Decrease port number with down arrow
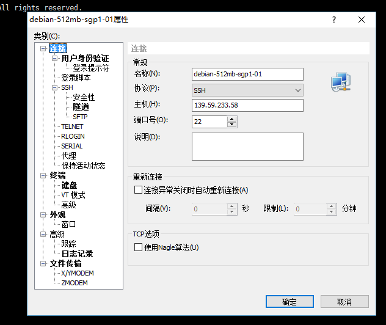This screenshot has width=386, height=325. (231, 125)
